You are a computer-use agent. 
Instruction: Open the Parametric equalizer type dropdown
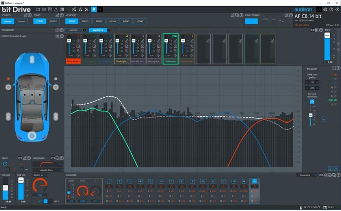pyautogui.click(x=307, y=175)
